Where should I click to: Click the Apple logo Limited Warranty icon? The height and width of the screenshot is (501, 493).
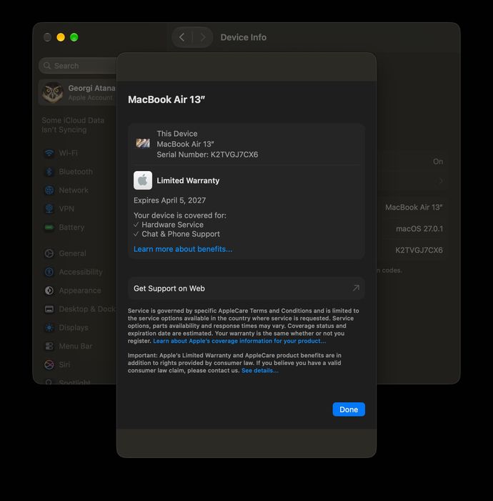[x=143, y=180]
